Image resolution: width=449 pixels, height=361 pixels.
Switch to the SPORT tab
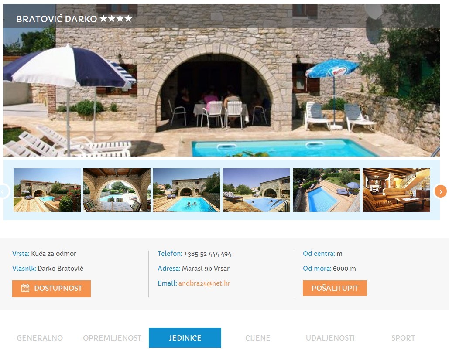tap(403, 338)
